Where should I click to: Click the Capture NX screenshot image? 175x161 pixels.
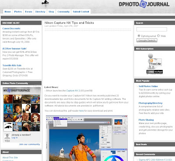(x=87, y=138)
